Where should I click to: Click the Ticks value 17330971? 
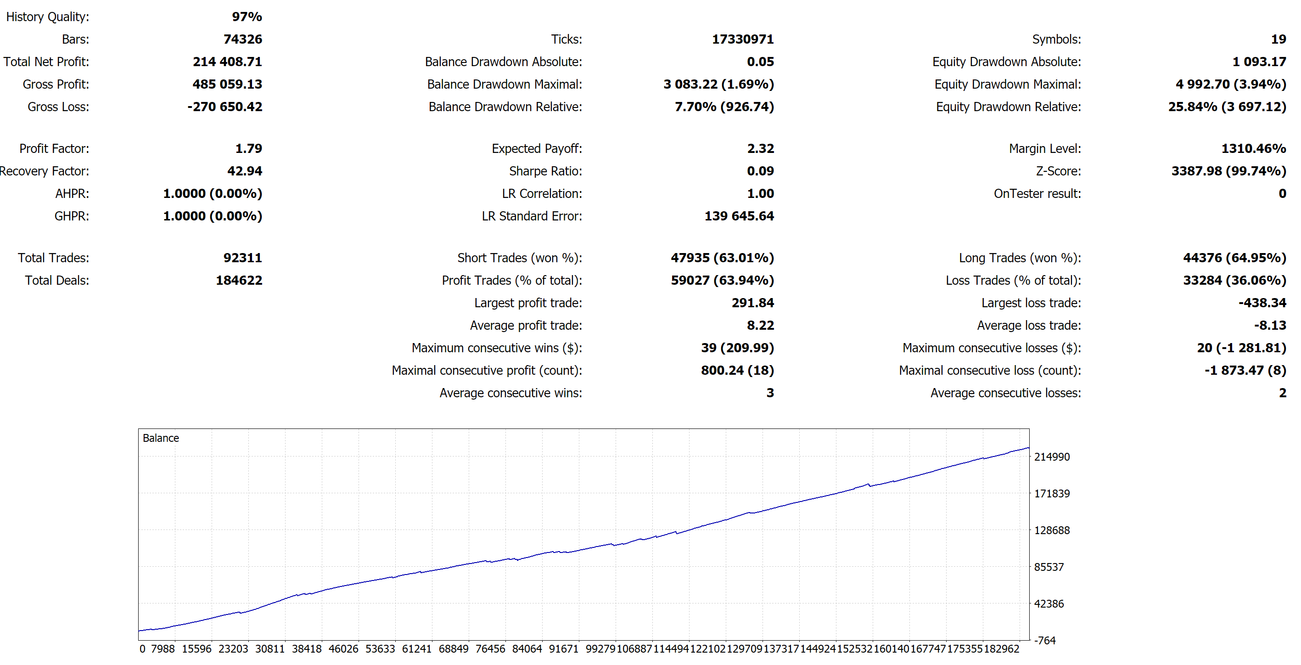tap(742, 39)
